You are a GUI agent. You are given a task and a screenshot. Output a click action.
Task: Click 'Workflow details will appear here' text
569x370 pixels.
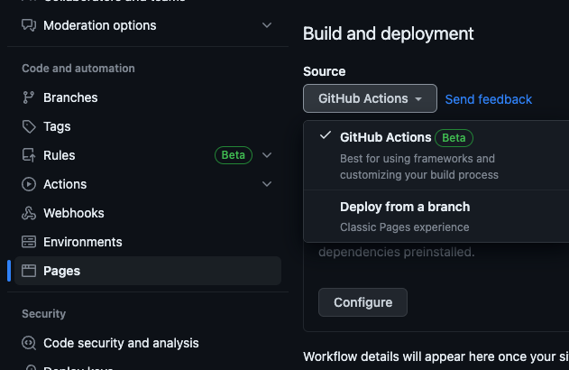pyautogui.click(x=436, y=357)
